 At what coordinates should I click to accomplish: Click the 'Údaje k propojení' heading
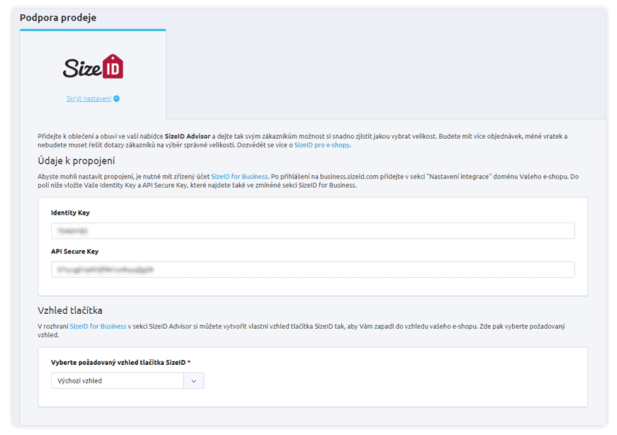pos(76,161)
